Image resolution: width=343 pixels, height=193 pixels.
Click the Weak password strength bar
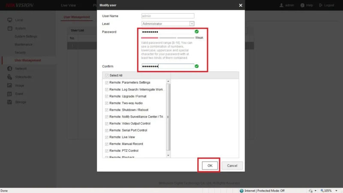[x=149, y=38]
